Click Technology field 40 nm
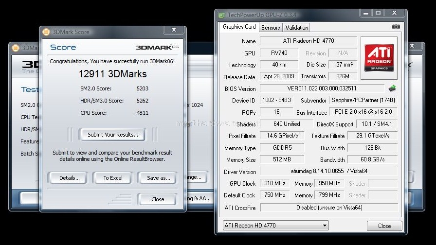The height and width of the screenshot is (245, 436). pos(279,65)
